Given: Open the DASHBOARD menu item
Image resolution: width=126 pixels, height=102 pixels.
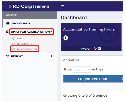Looking at the screenshot, I should [x=30, y=23].
